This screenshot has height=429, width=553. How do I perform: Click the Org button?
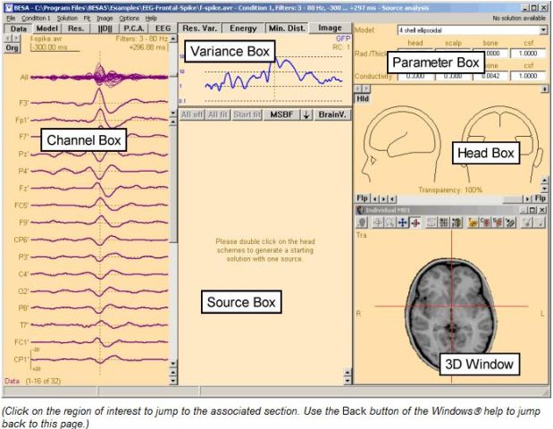(13, 49)
